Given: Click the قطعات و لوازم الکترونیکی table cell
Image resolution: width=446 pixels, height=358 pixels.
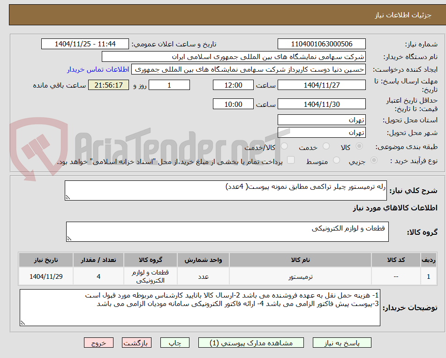Looking at the screenshot, I should pos(150,276).
